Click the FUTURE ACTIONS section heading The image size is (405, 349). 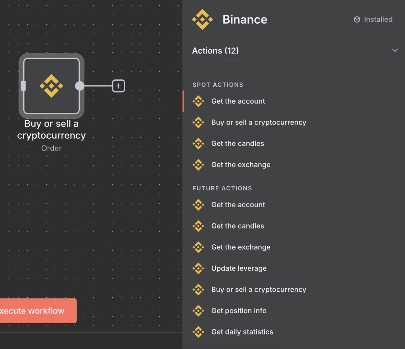tap(222, 188)
